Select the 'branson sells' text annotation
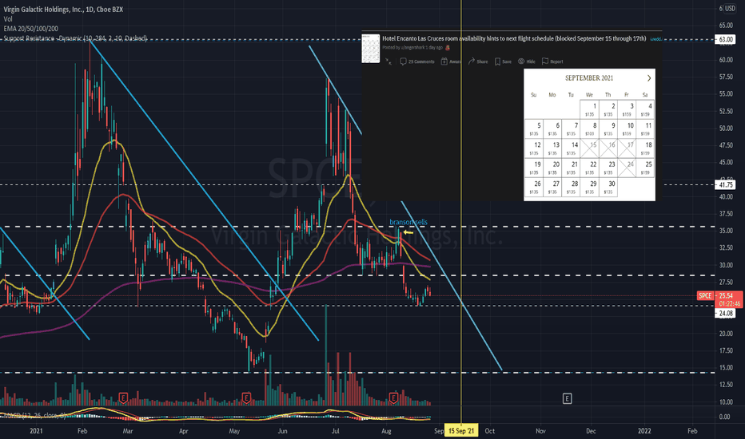The width and height of the screenshot is (745, 439). (x=408, y=222)
